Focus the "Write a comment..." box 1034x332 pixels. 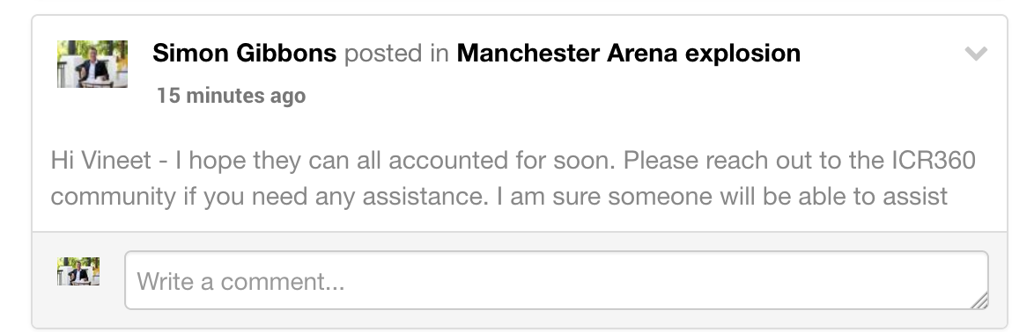pyautogui.click(x=556, y=280)
